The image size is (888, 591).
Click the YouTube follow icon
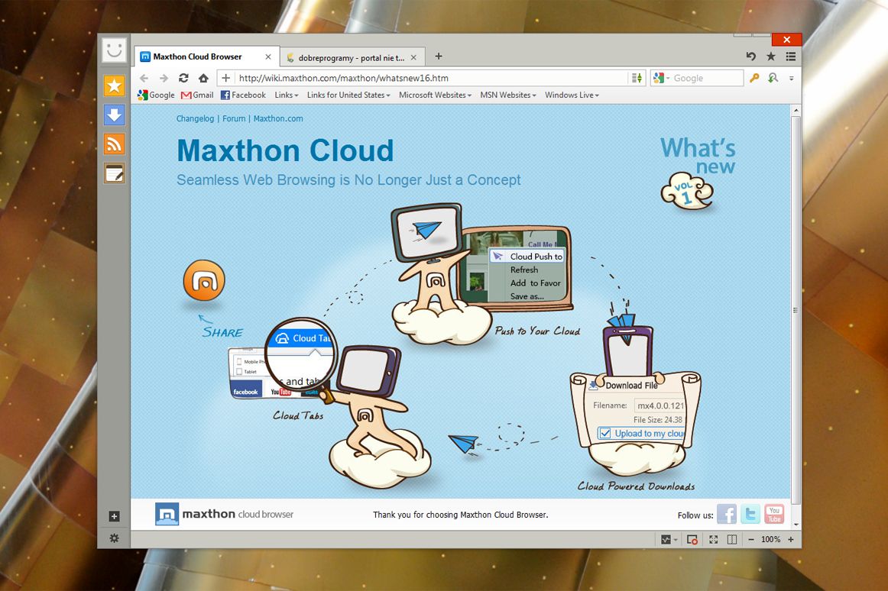pyautogui.click(x=774, y=514)
